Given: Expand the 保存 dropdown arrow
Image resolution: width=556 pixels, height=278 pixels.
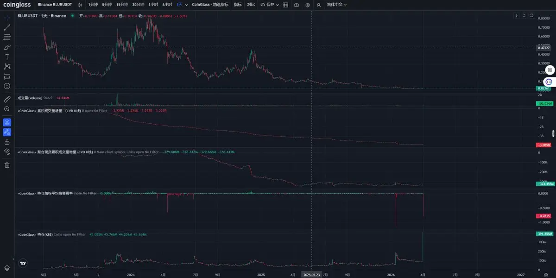Looking at the screenshot, I should [277, 5].
